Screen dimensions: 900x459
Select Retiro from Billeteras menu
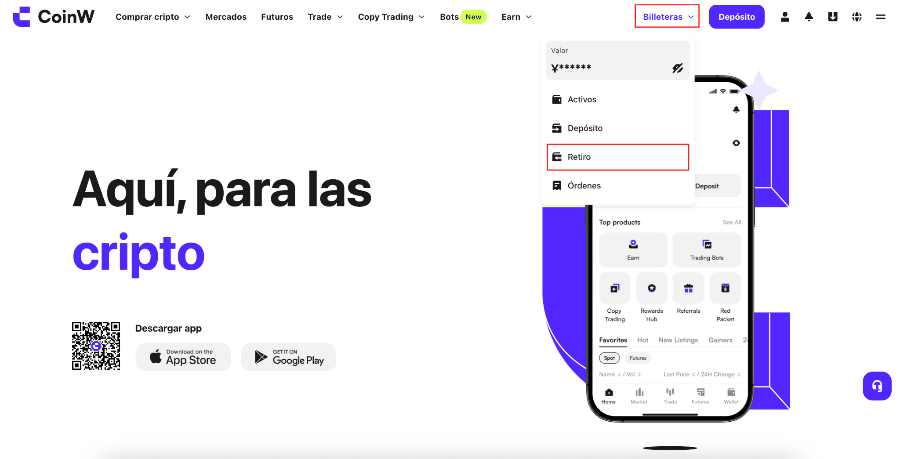tap(618, 157)
